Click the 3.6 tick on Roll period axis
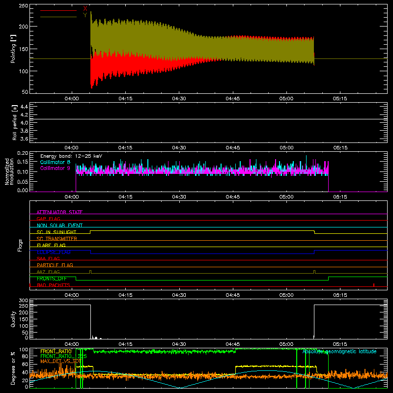The height and width of the screenshot is (393, 393). tap(24, 139)
